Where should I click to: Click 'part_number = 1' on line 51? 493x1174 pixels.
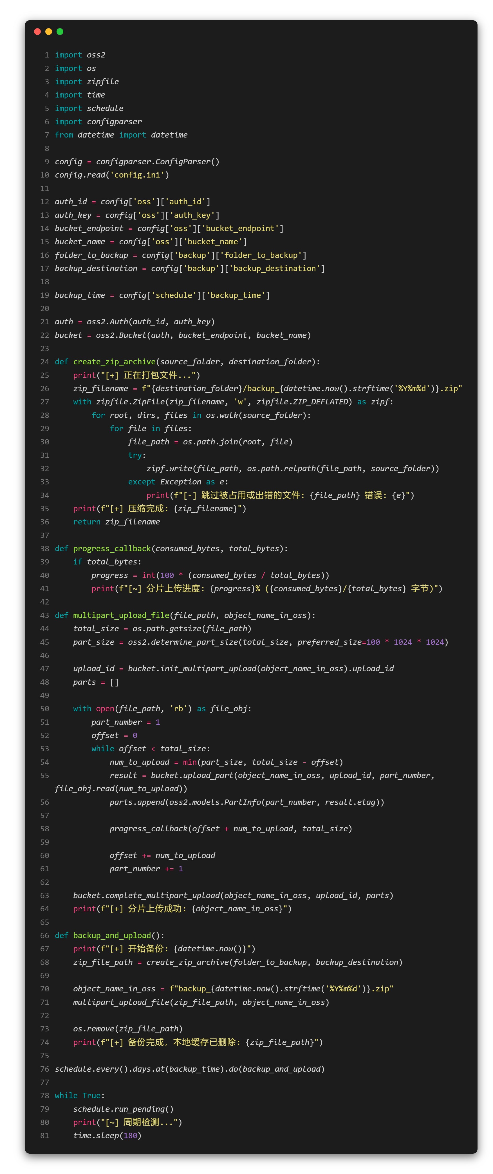126,722
